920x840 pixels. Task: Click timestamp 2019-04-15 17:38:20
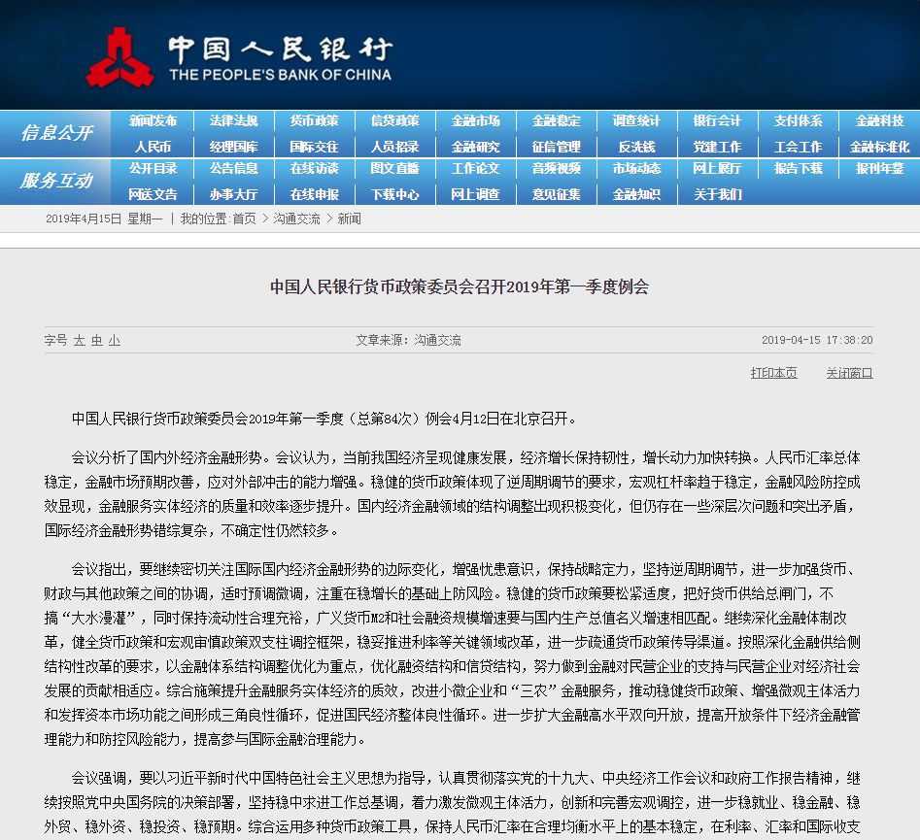tap(817, 340)
